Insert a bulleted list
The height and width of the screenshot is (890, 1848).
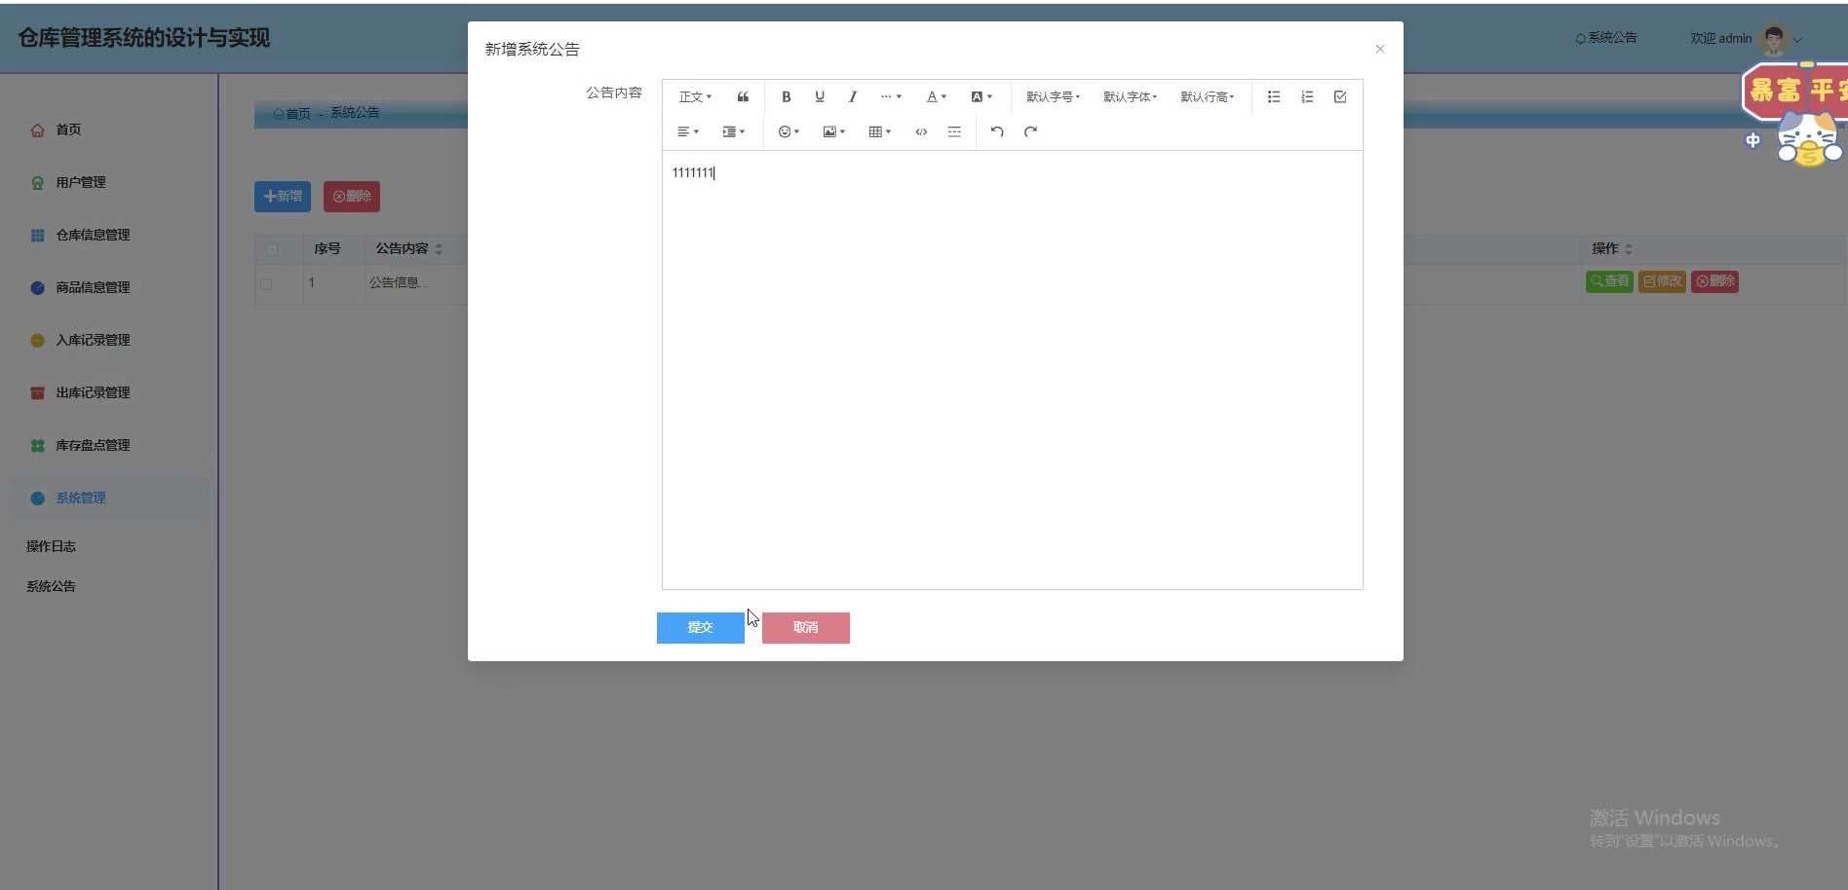pos(1274,96)
